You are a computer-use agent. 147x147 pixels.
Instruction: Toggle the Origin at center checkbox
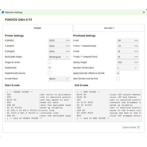(50, 62)
